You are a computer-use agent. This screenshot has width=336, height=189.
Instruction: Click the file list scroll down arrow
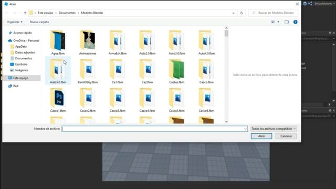(x=226, y=121)
